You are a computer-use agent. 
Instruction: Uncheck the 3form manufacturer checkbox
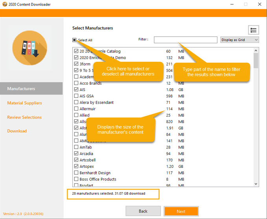76,64
